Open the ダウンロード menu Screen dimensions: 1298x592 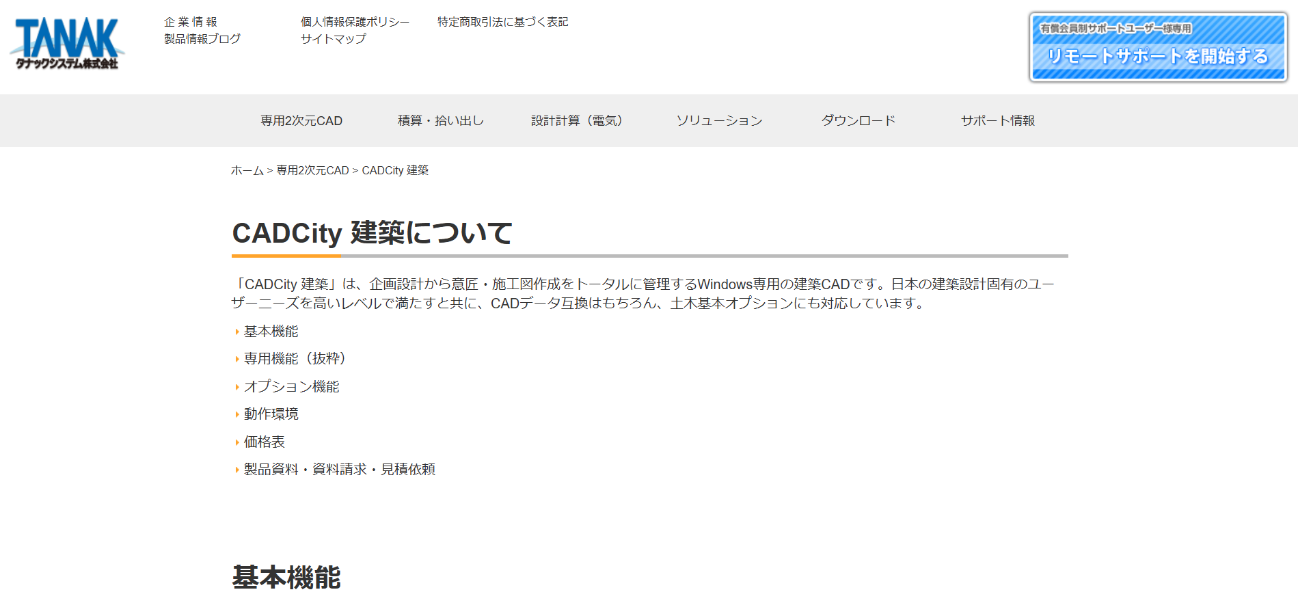858,121
